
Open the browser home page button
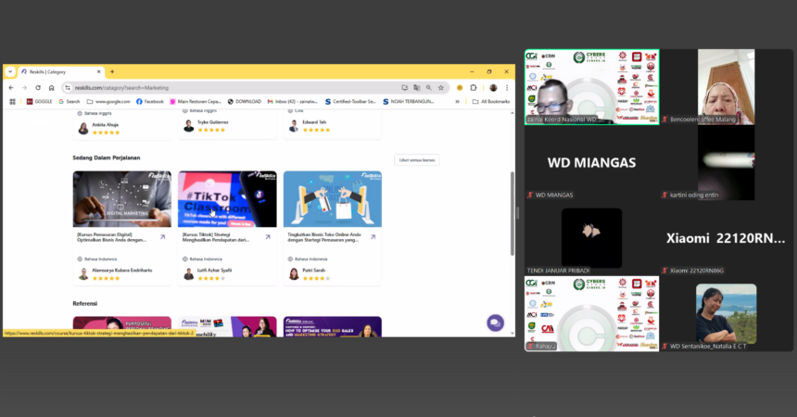coord(51,87)
